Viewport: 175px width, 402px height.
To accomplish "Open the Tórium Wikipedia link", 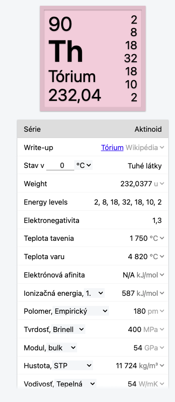I will click(x=112, y=148).
